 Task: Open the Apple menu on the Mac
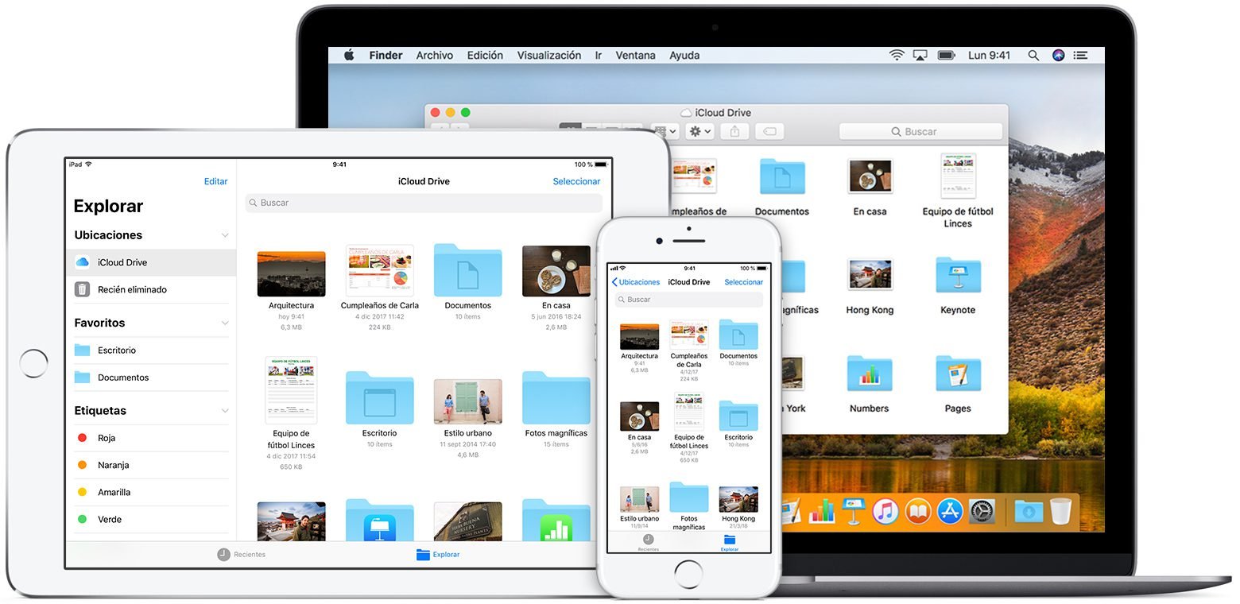click(x=348, y=55)
